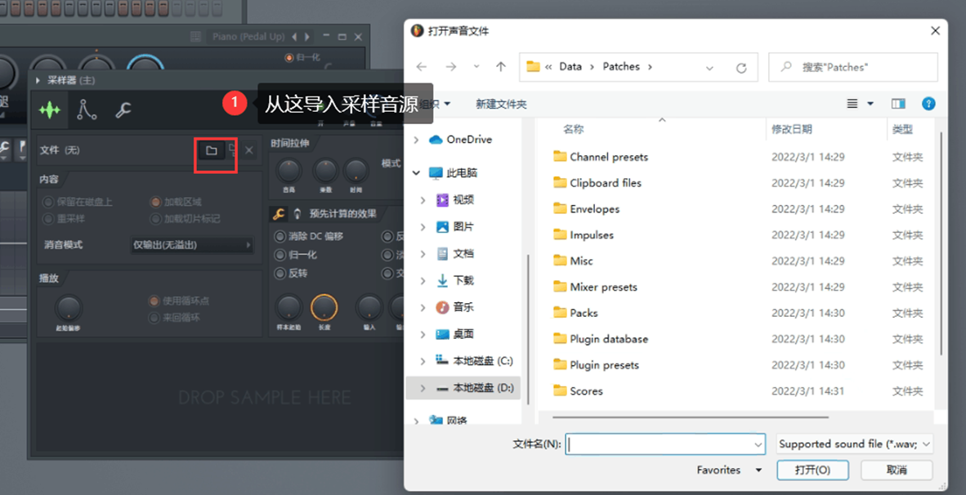The width and height of the screenshot is (966, 495).
Task: Open the blue help icon
Action: click(x=928, y=104)
